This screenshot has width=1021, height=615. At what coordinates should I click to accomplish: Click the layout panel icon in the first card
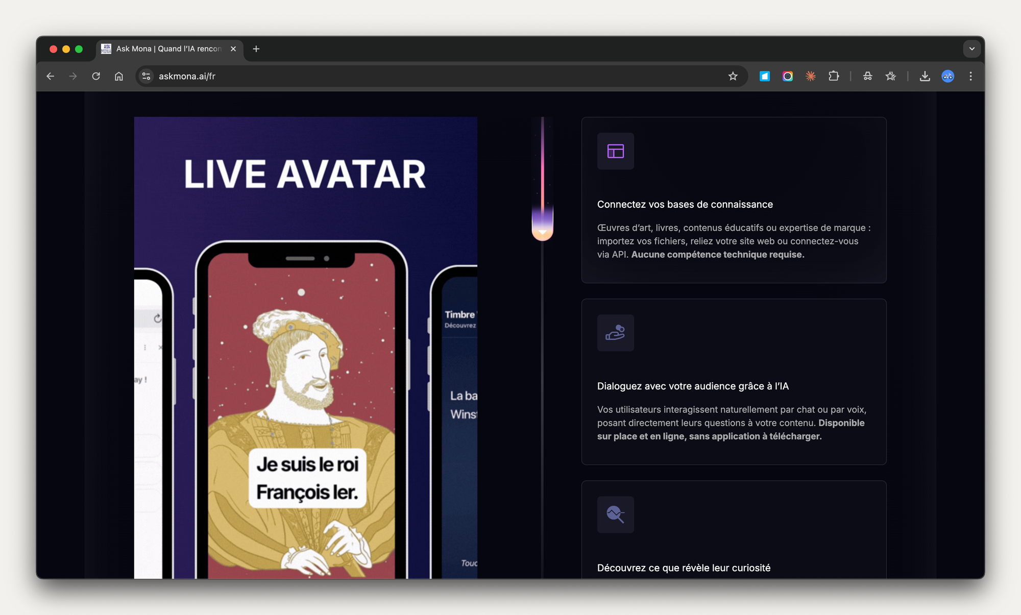[616, 151]
